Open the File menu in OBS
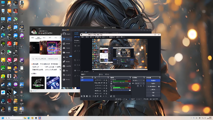This screenshot has width=213, height=120. click(83, 37)
